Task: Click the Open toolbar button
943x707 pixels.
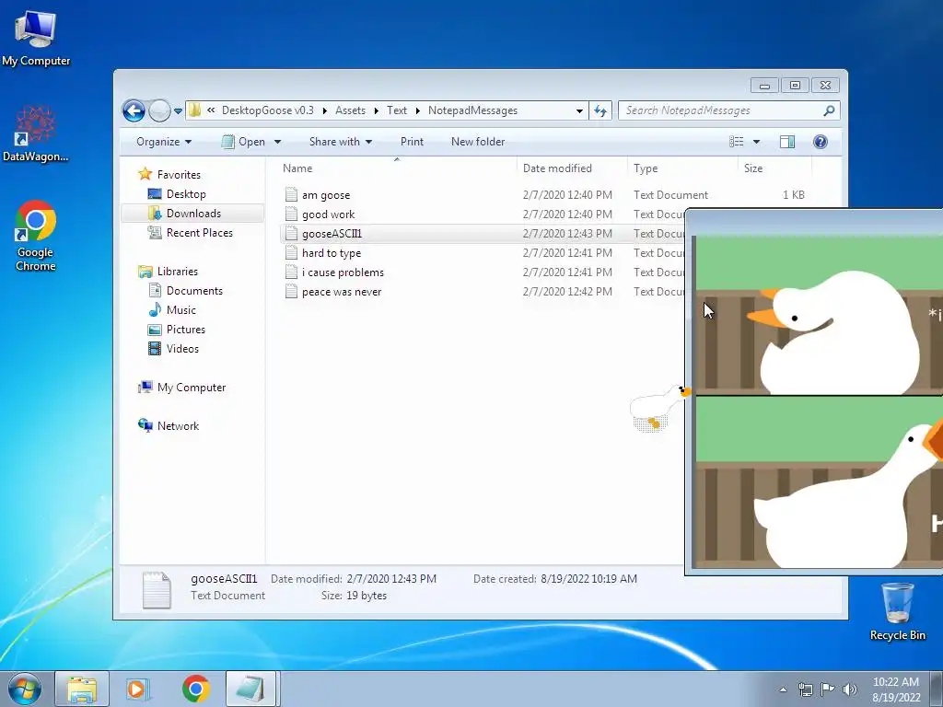Action: pyautogui.click(x=243, y=142)
